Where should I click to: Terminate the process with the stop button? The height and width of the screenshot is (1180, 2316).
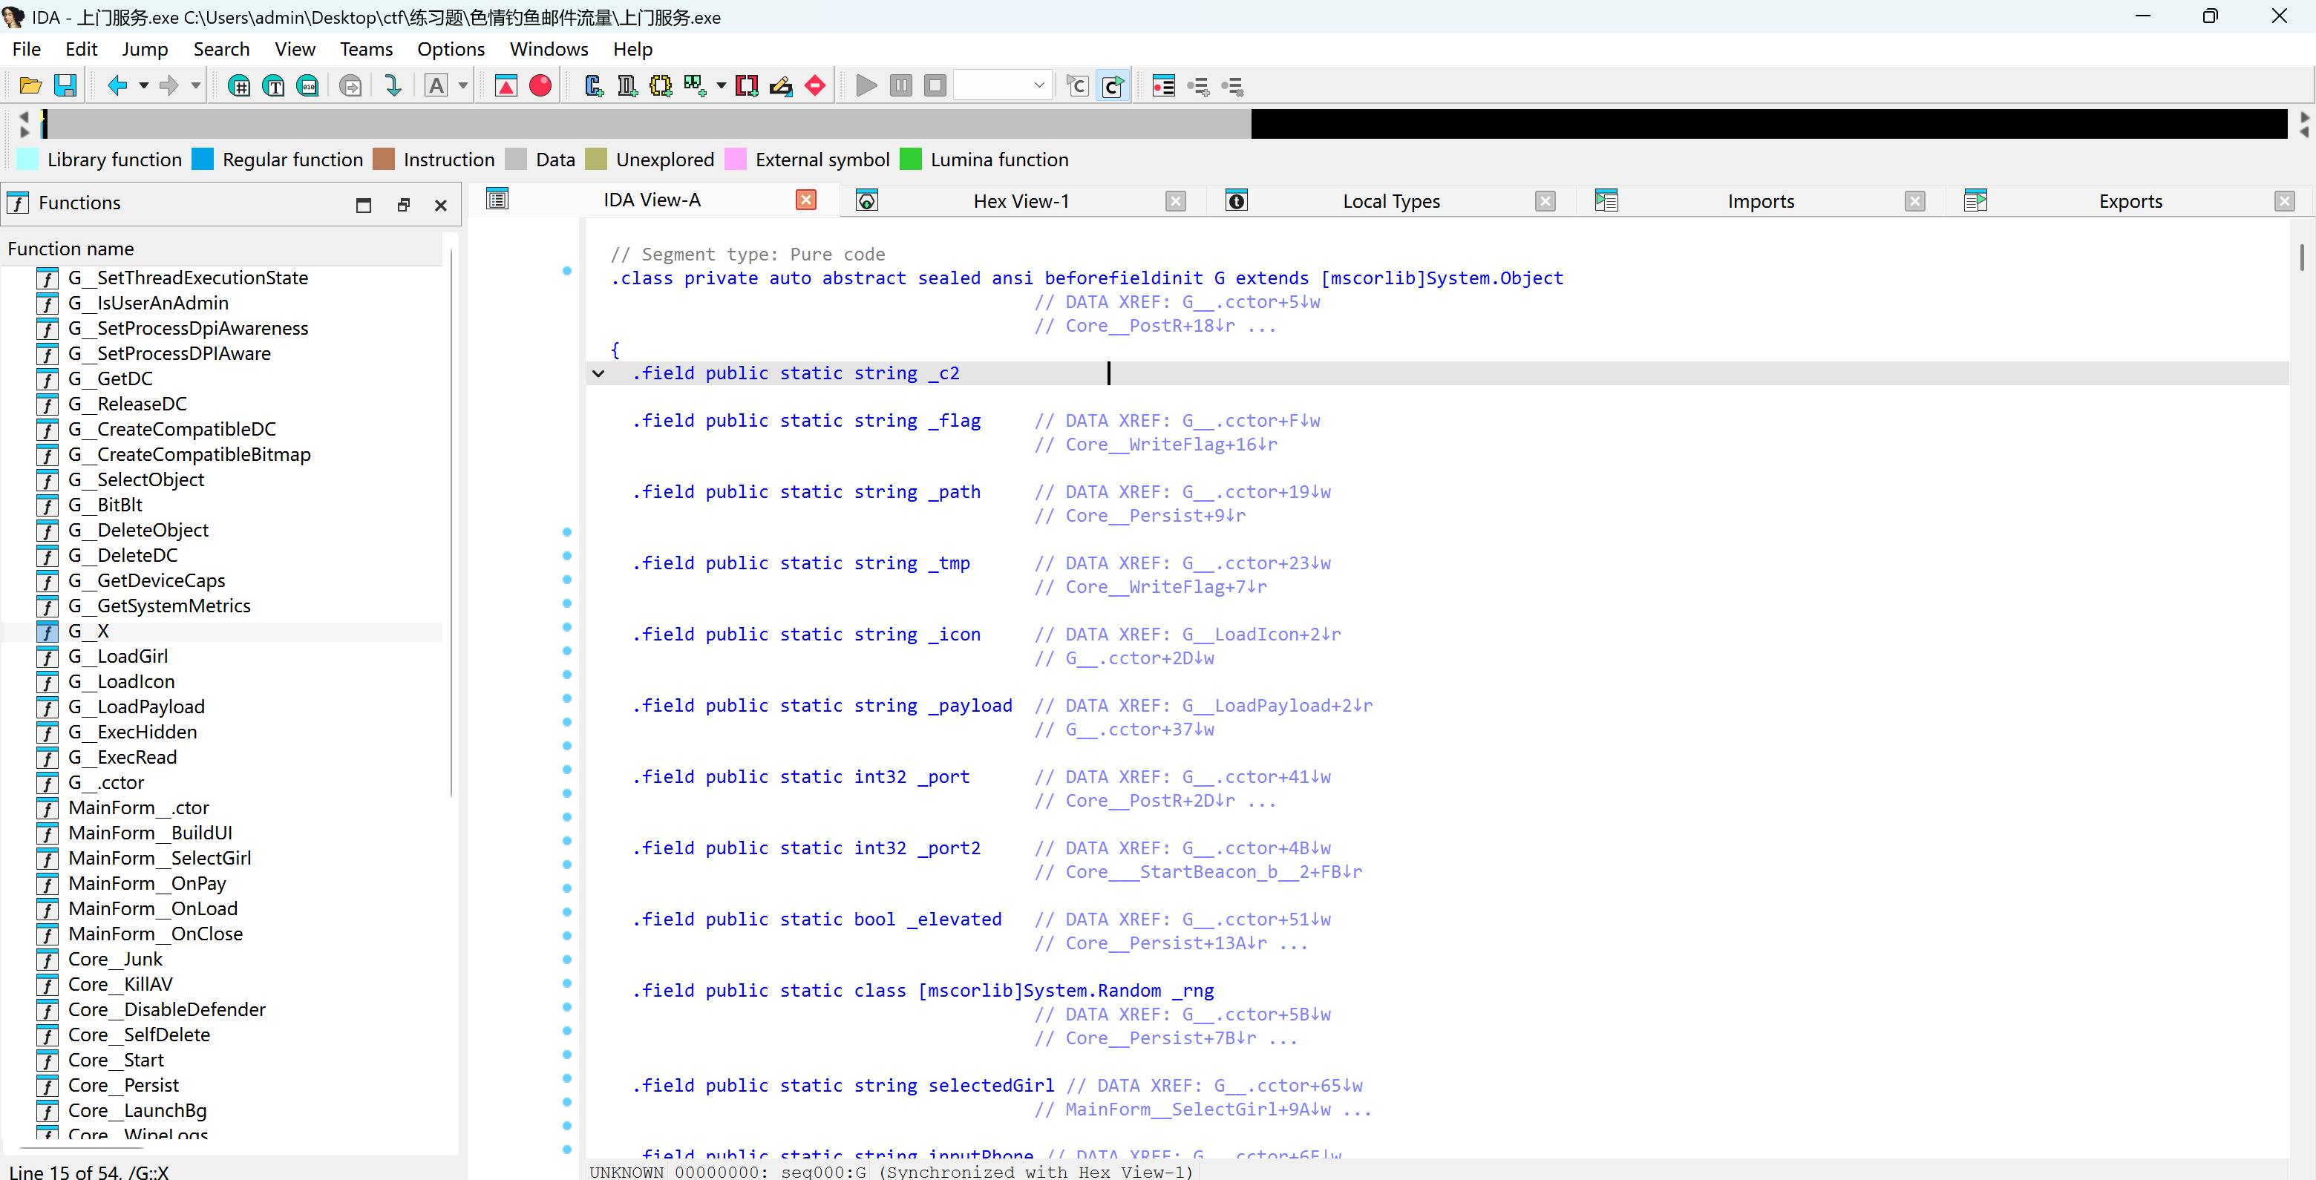[935, 86]
